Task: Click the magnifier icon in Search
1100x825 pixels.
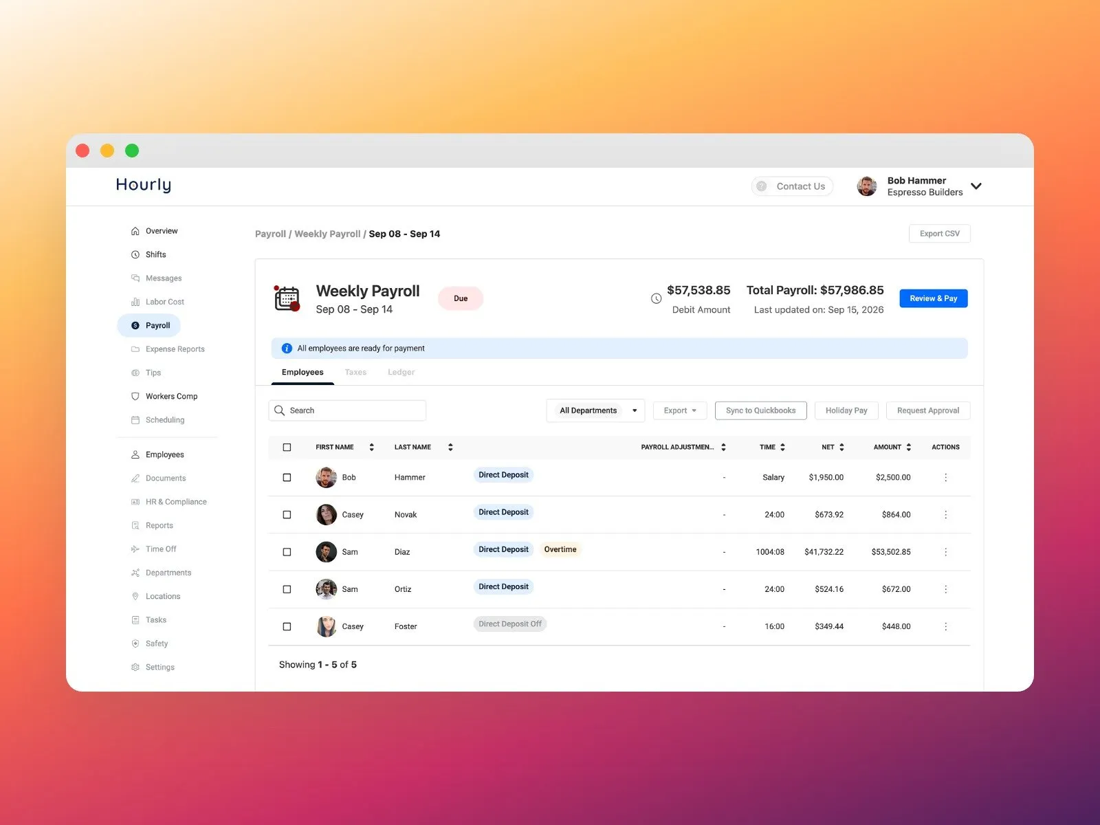Action: coord(280,410)
